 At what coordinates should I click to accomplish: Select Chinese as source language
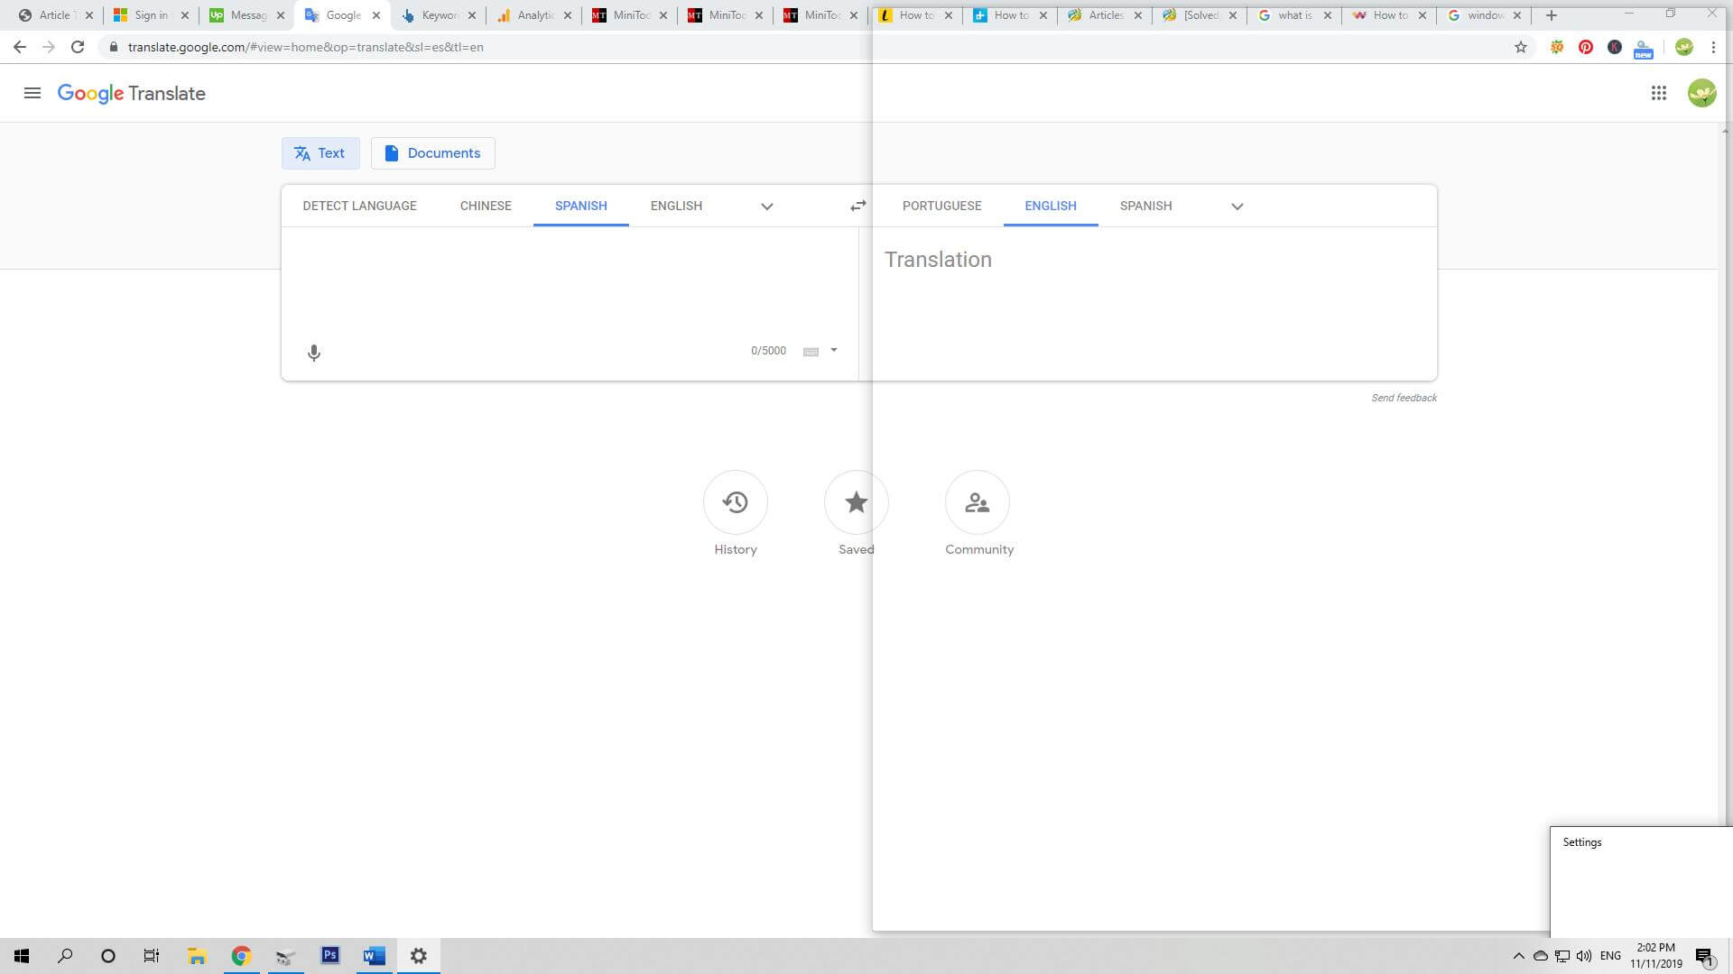(x=486, y=206)
